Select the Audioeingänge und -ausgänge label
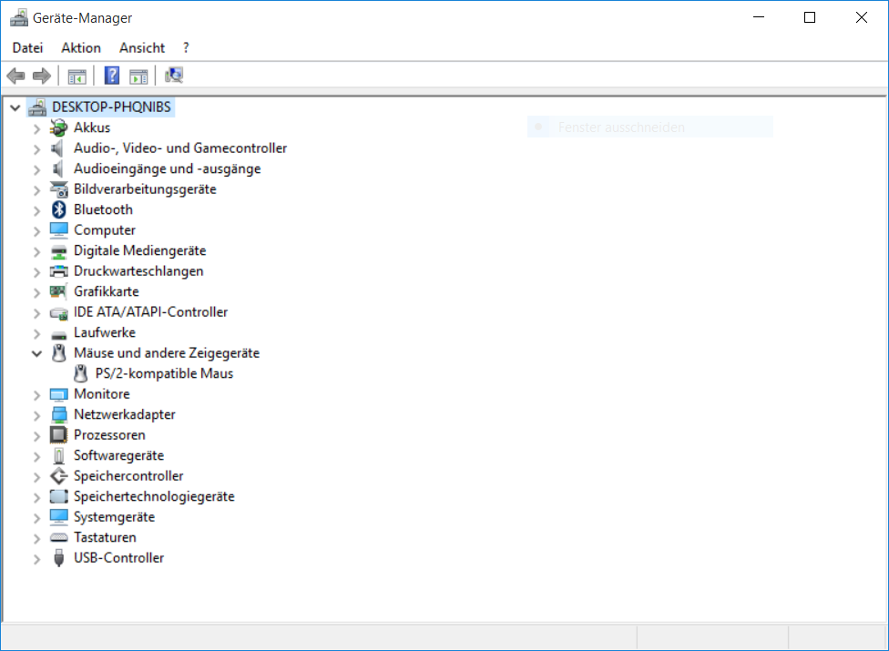 168,168
